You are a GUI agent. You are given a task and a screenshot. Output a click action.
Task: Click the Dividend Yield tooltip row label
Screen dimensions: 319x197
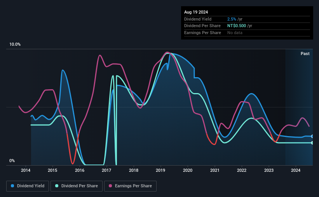click(x=198, y=19)
